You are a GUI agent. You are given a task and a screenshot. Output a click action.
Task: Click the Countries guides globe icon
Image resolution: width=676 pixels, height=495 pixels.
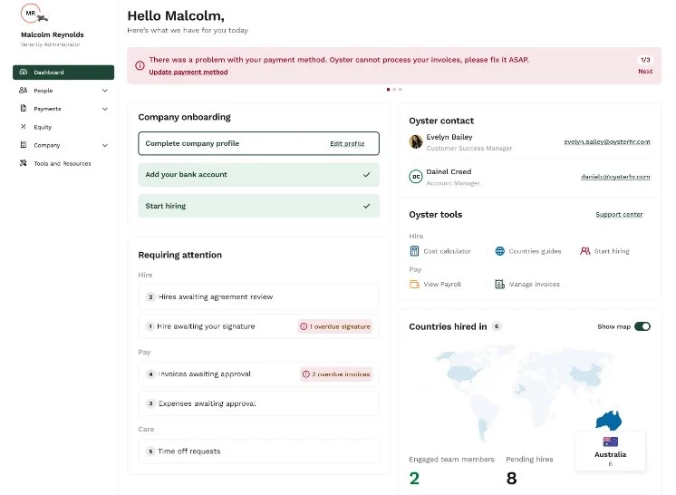[x=499, y=251]
